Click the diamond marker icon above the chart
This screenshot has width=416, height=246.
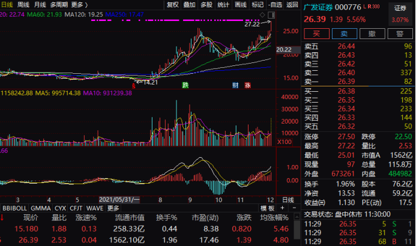tap(262, 15)
